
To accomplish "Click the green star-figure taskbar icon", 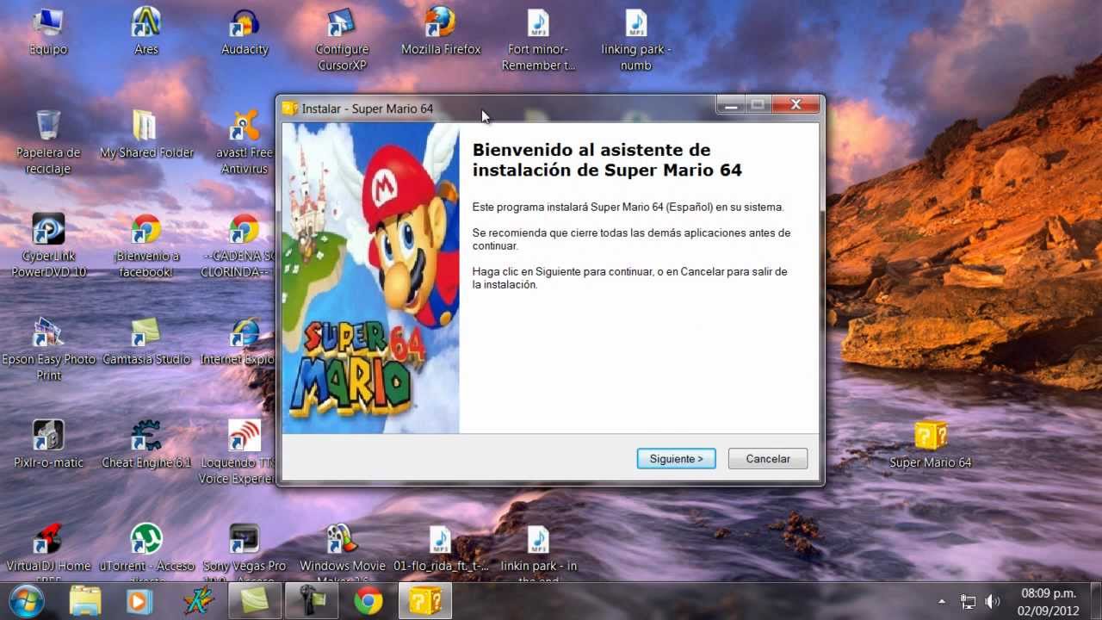I will [x=198, y=601].
